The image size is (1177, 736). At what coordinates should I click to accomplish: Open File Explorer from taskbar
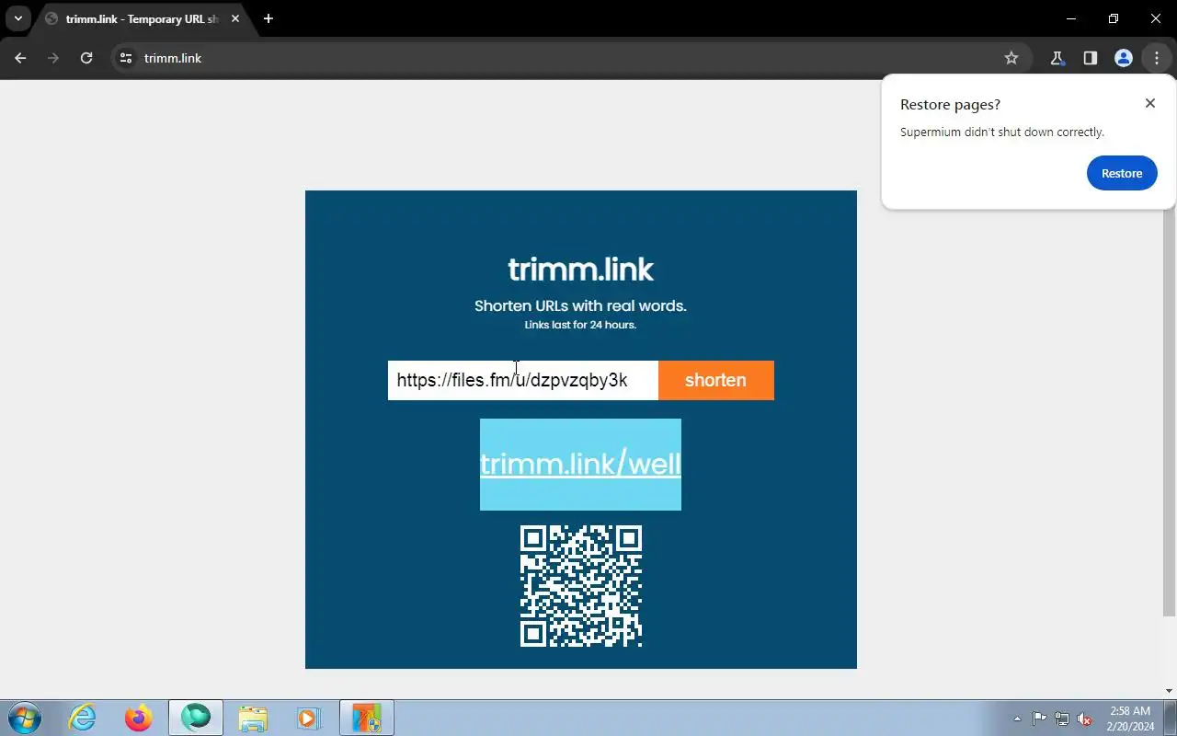click(253, 718)
